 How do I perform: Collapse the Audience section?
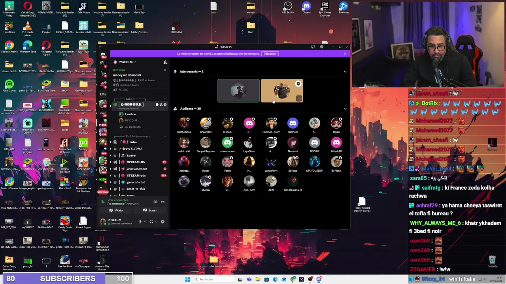tap(345, 109)
